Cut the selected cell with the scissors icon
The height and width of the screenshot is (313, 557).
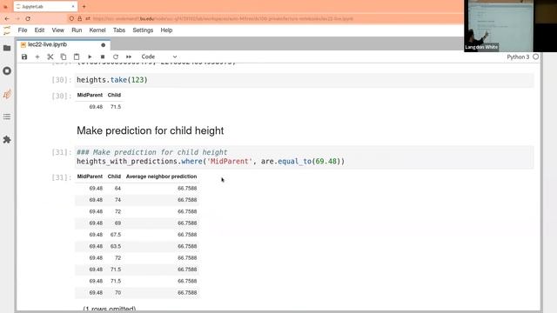[50, 57]
